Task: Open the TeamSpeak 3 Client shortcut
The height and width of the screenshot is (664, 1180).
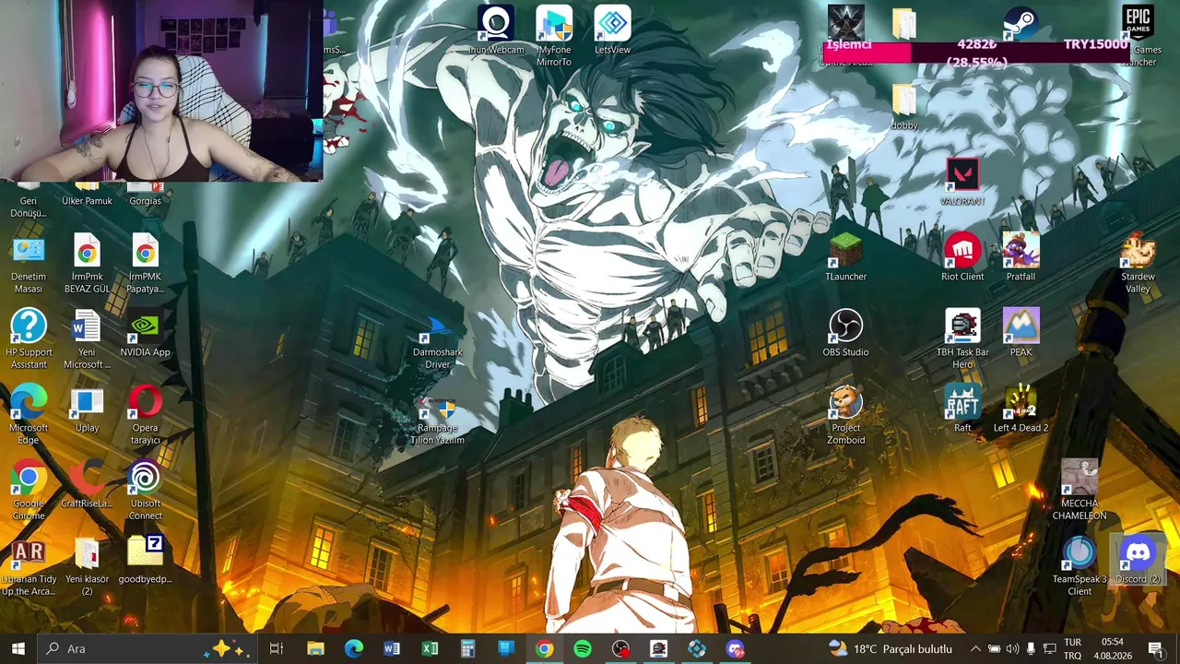Action: tap(1080, 566)
